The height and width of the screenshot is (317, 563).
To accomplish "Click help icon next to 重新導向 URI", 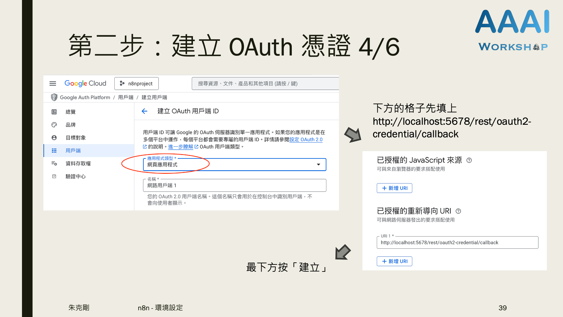I will click(458, 211).
